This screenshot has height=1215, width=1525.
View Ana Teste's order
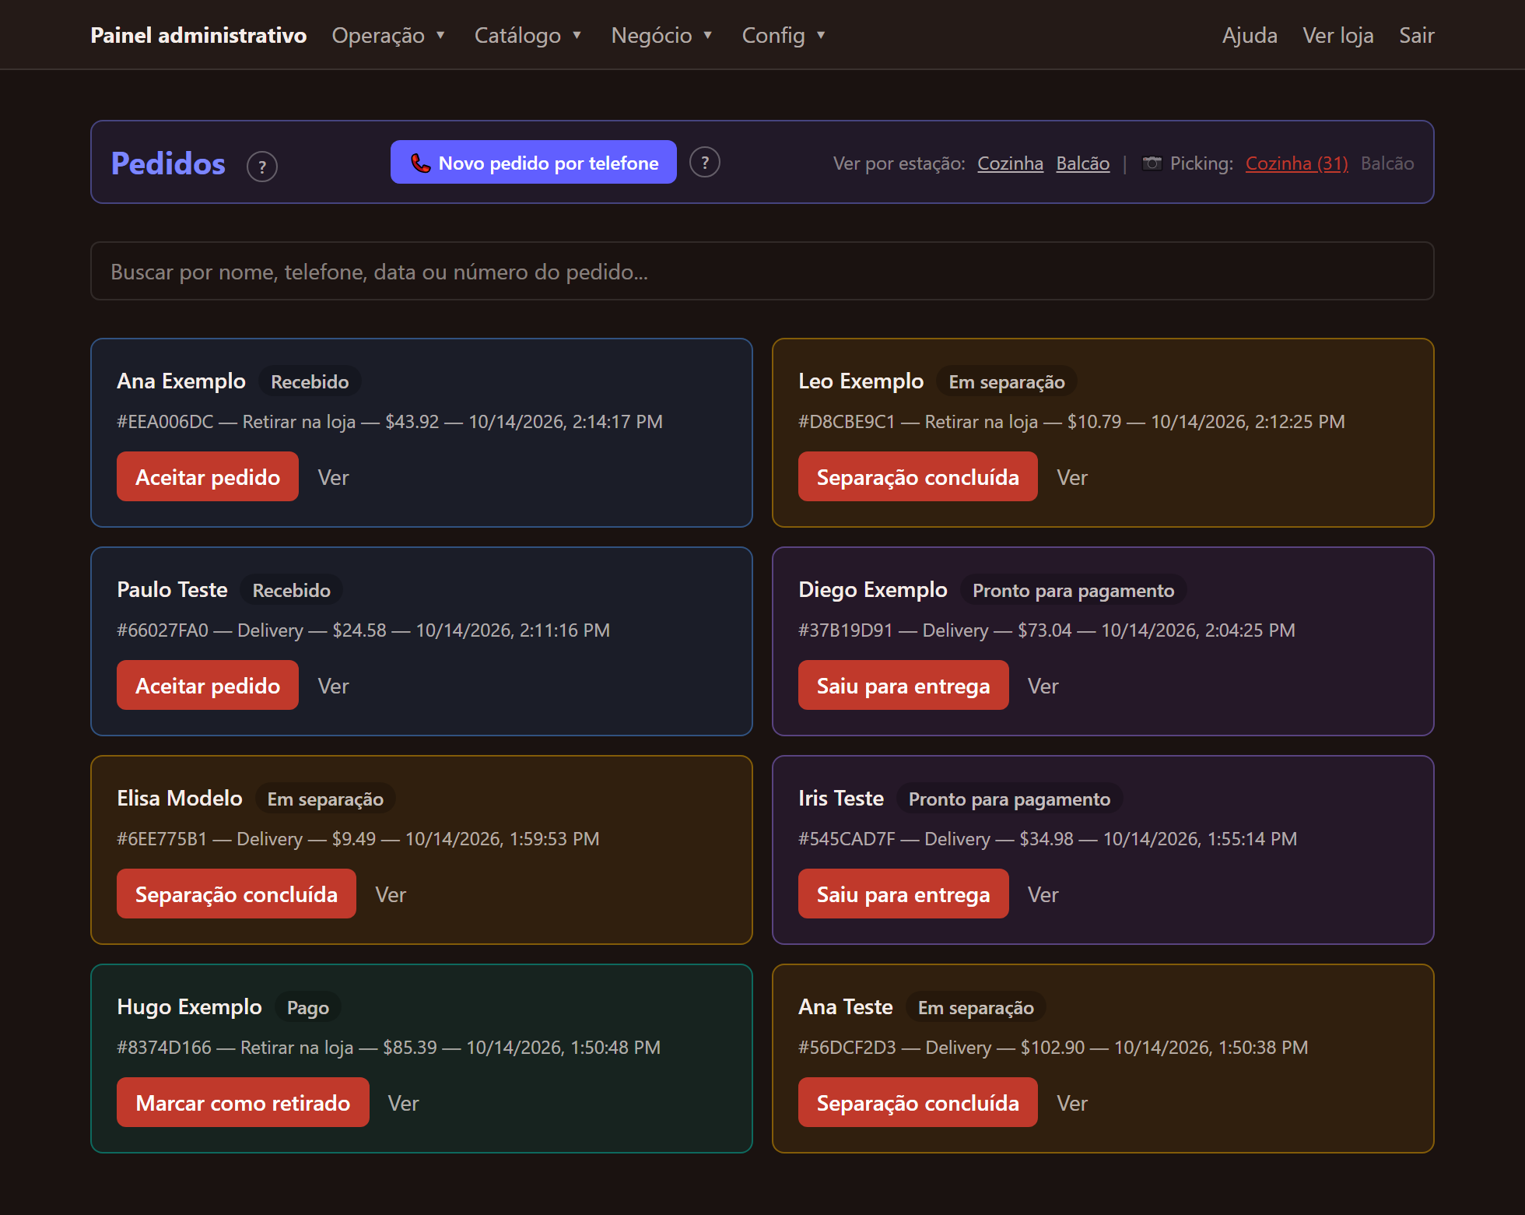1072,1103
